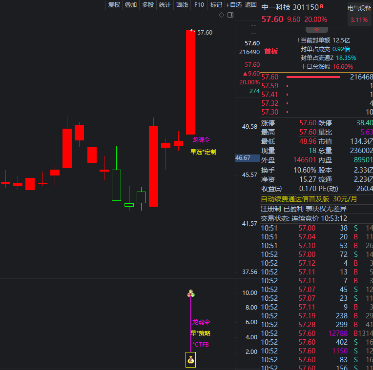Toggle the side panel layout icon
The height and width of the screenshot is (370, 373).
229,15
